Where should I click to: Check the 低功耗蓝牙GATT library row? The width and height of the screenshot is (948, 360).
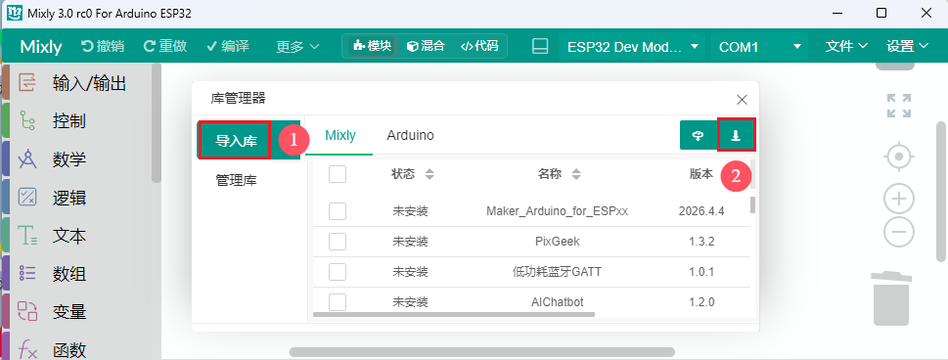click(x=338, y=272)
